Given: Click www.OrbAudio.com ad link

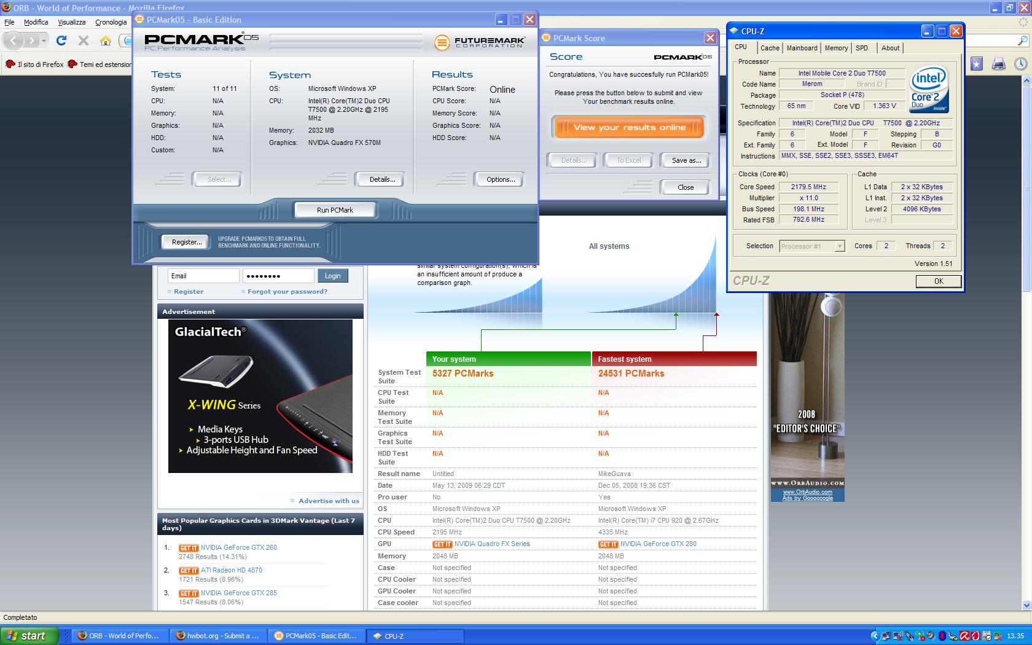Looking at the screenshot, I should (807, 492).
